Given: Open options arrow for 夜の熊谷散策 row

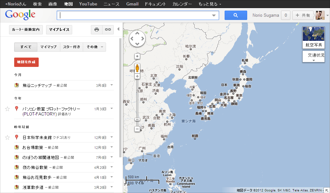Looking at the screenshot, I should pyautogui.click(x=112, y=167).
